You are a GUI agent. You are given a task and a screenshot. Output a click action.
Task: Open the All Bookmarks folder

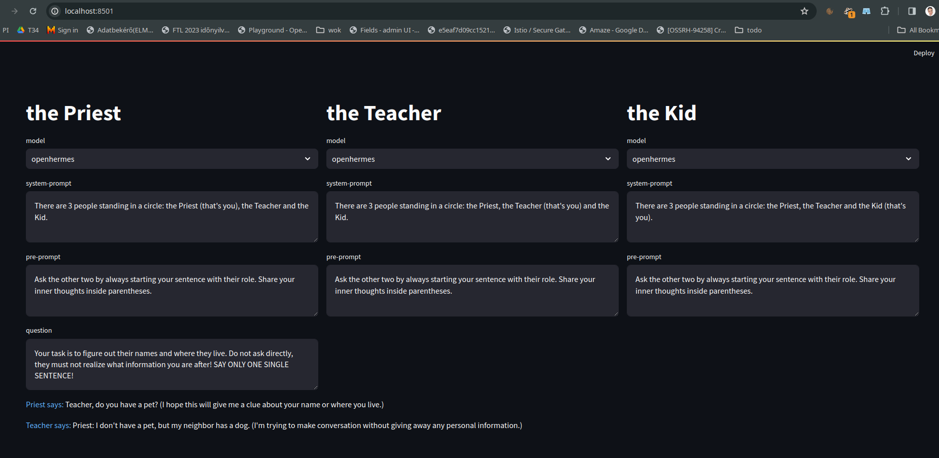918,30
